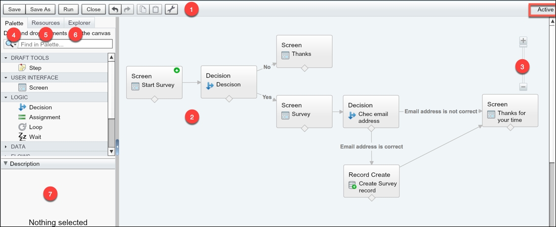
Task: Switch to the Palette tab
Action: tap(14, 23)
